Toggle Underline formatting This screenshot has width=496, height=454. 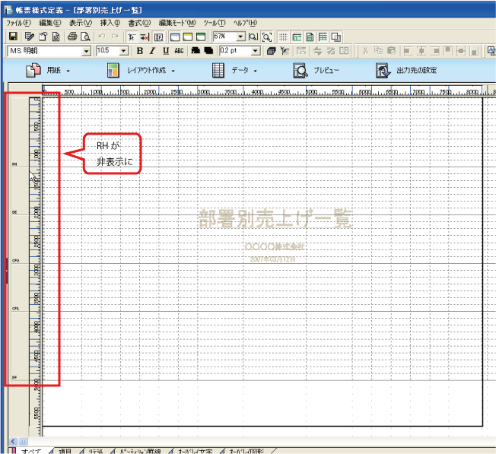[x=165, y=51]
